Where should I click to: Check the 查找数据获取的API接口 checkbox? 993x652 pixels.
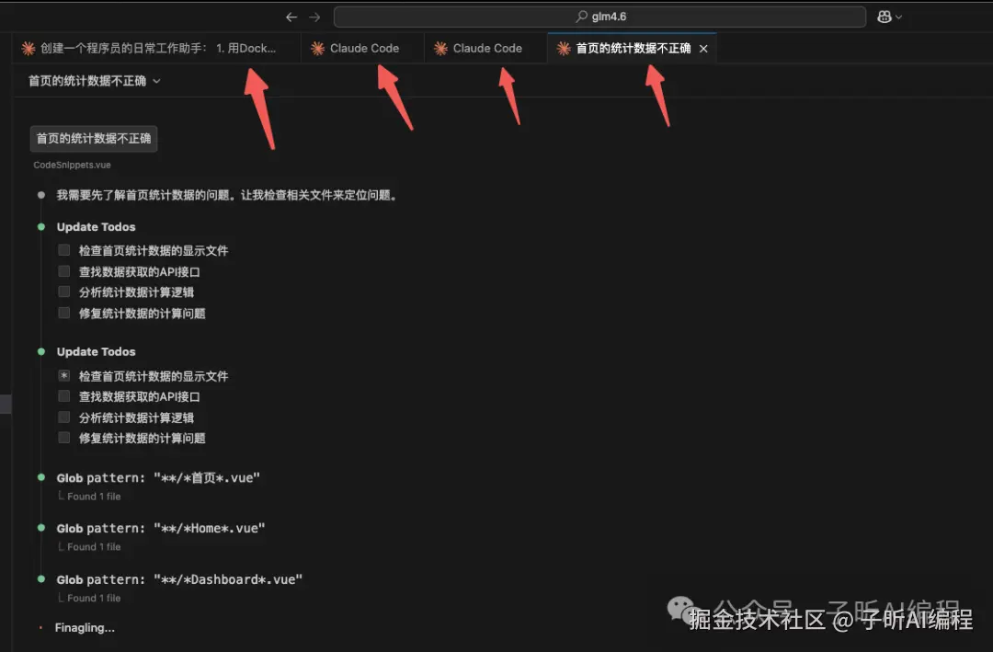(63, 271)
